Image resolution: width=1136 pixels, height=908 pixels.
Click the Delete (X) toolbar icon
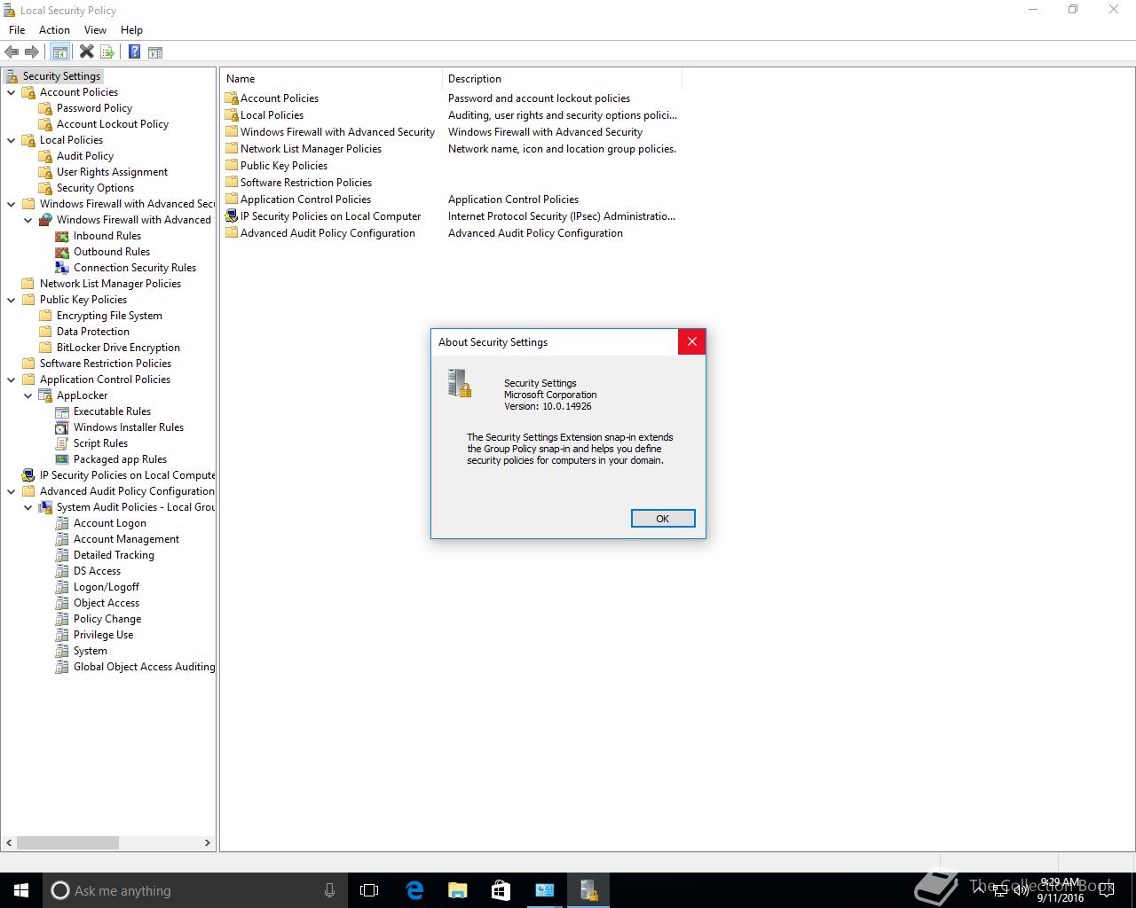86,52
